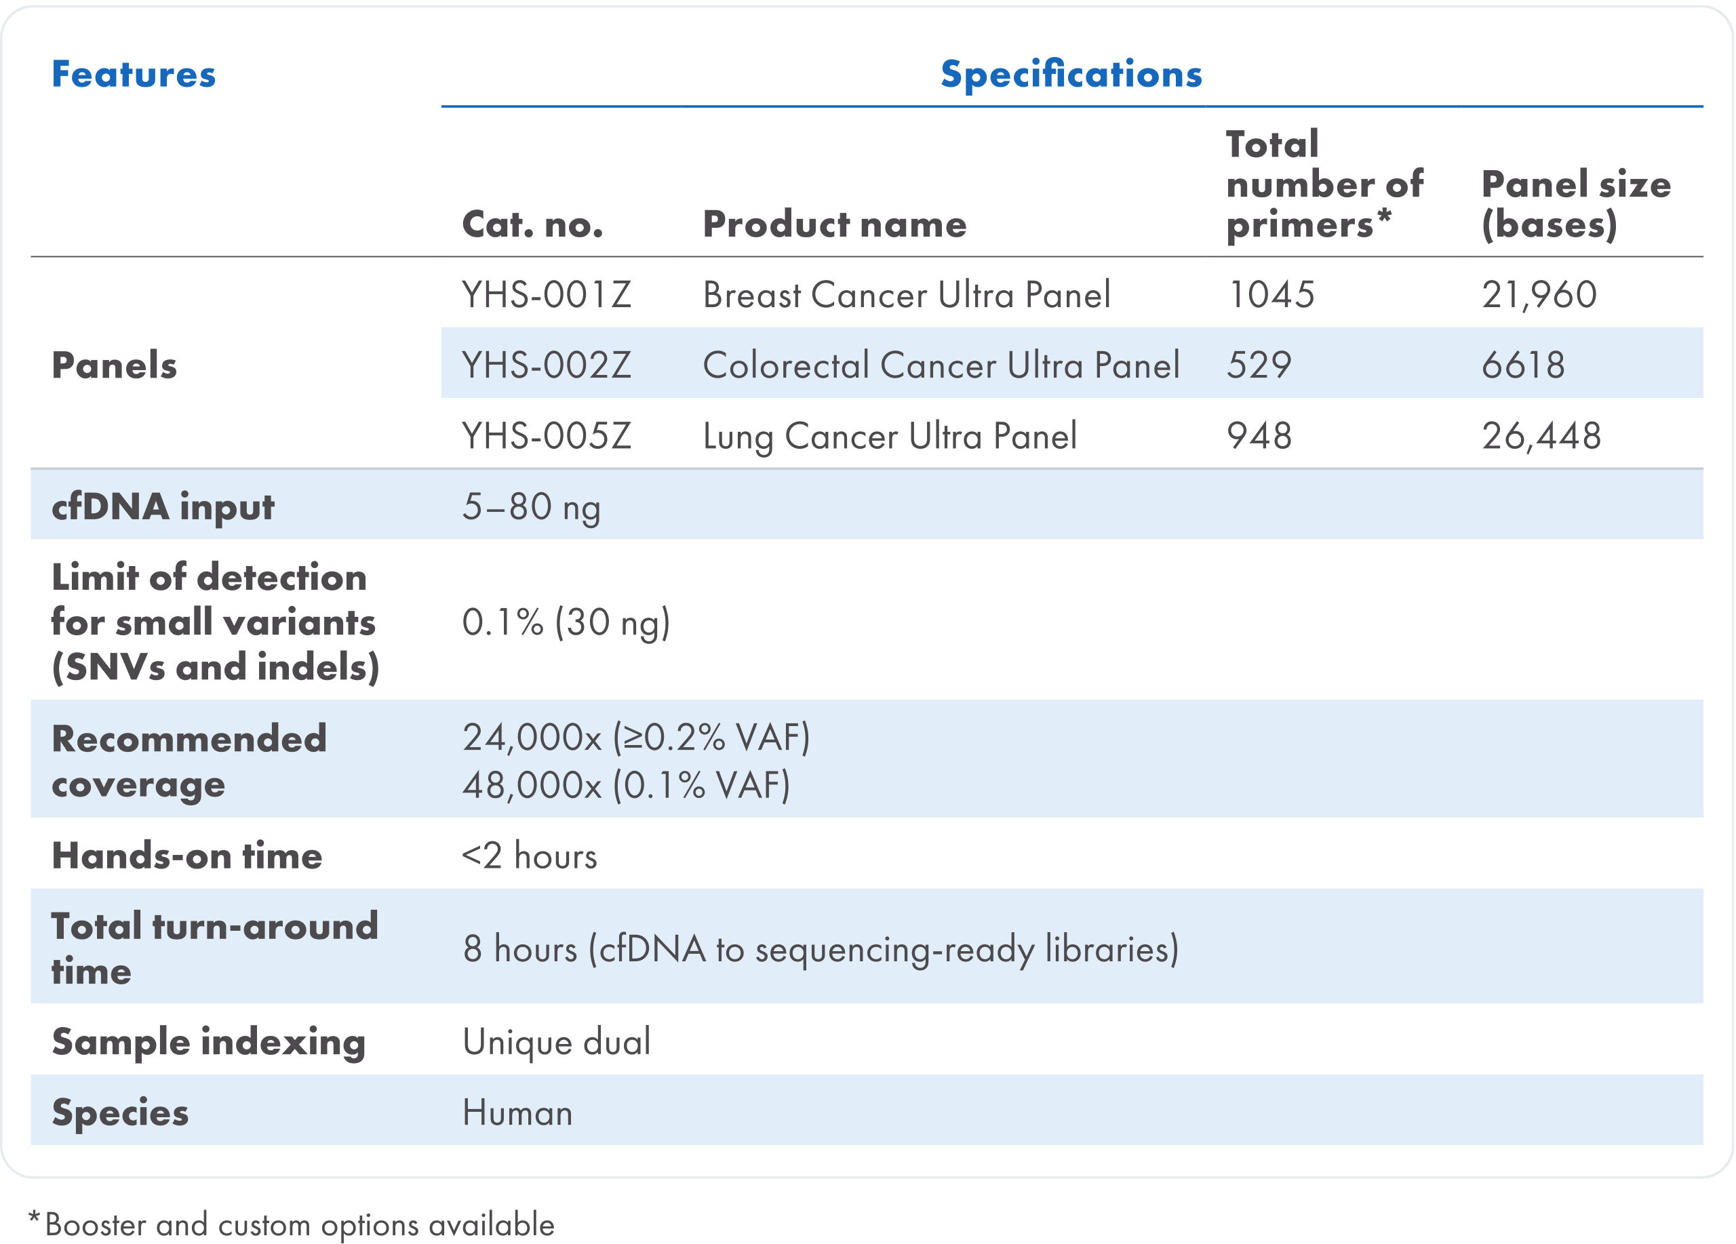Screen dimensions: 1736x1244
Task: Click the Hands-on time row label
Action: 186,856
